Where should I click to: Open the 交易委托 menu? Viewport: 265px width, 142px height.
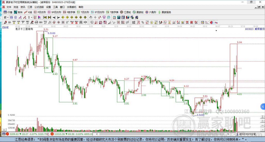click(x=71, y=7)
